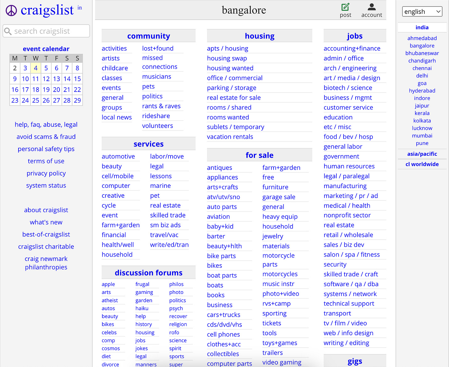The height and width of the screenshot is (367, 449).
Task: Switch to pune city site
Action: pyautogui.click(x=422, y=143)
